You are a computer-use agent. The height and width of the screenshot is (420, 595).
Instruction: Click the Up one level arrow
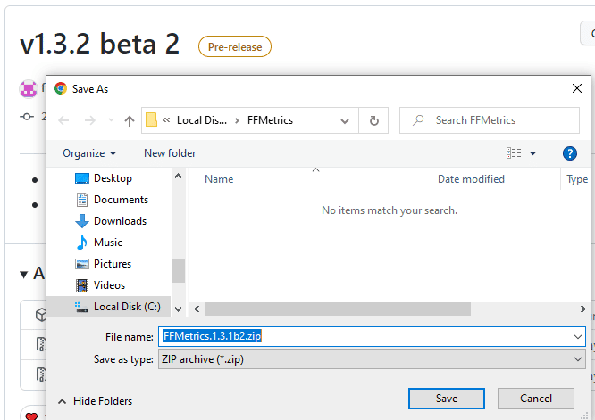[130, 120]
